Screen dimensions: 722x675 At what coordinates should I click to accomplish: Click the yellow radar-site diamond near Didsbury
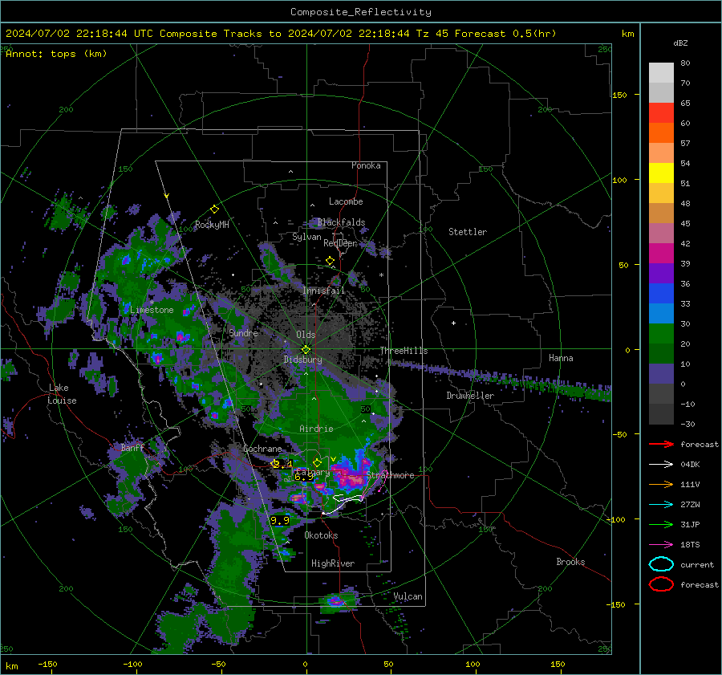click(306, 350)
